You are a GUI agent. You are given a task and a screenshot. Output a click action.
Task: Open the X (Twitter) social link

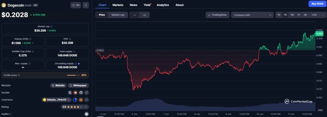tap(70, 93)
